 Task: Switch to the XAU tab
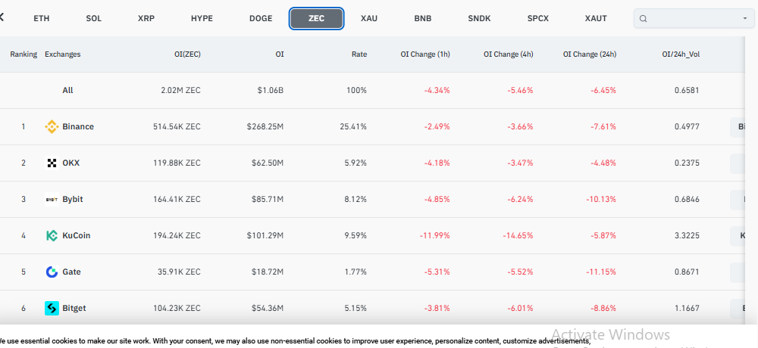(x=369, y=19)
